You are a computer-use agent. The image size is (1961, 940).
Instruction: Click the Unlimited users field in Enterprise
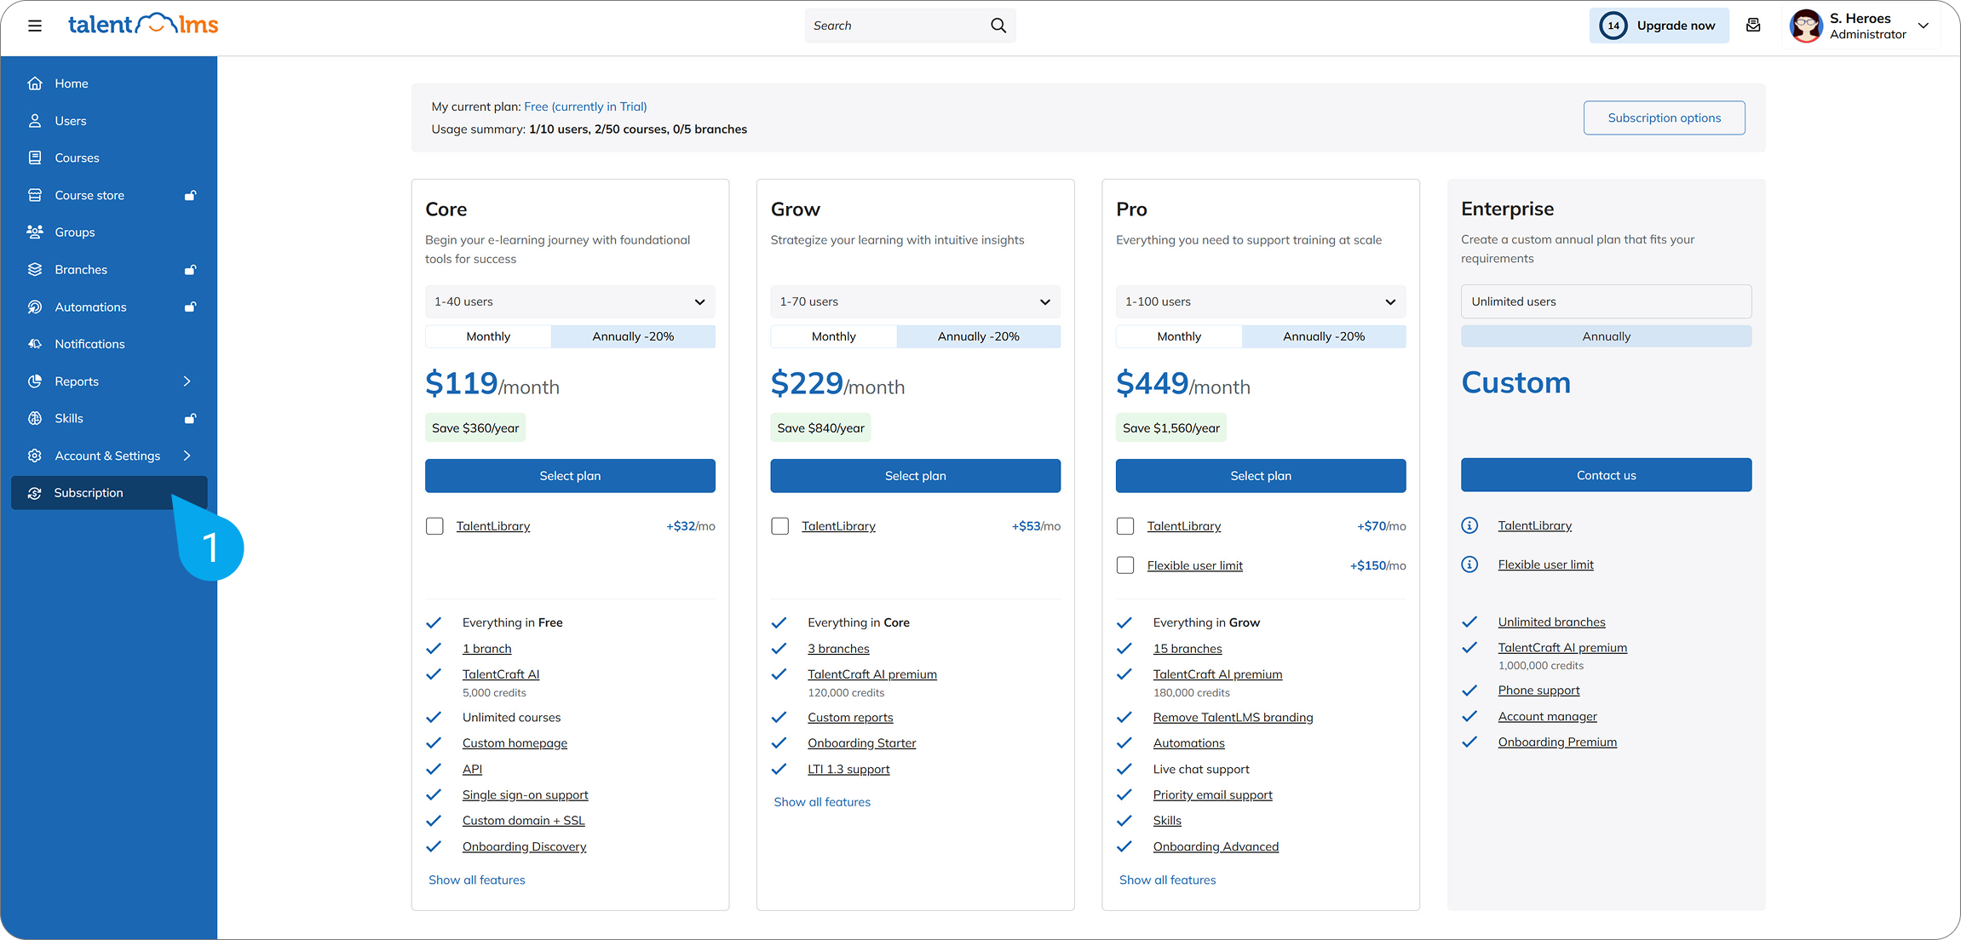coord(1607,301)
